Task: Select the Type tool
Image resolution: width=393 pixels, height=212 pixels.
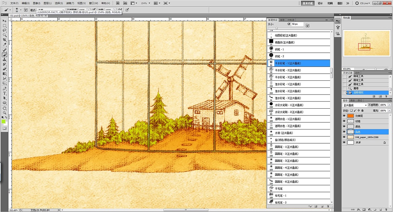Action: pos(5,93)
